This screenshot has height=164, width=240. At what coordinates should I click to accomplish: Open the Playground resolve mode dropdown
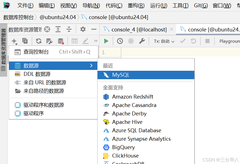(x=230, y=41)
